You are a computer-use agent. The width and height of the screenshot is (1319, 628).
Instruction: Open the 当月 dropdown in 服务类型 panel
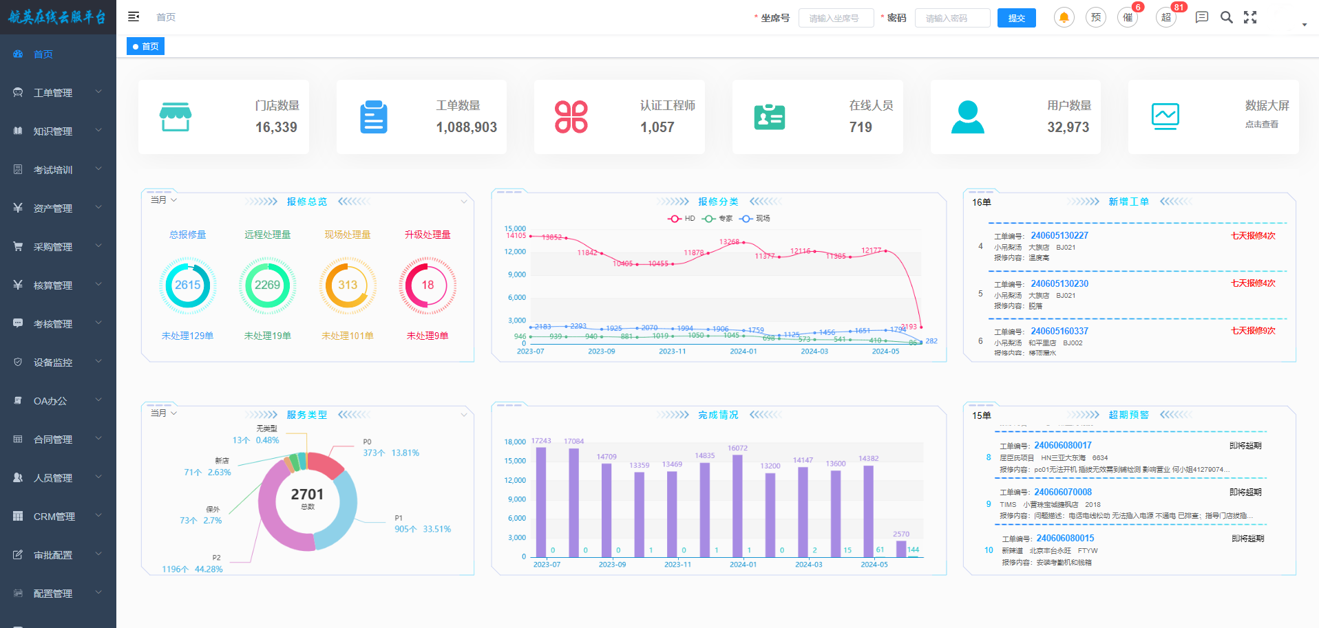point(164,413)
